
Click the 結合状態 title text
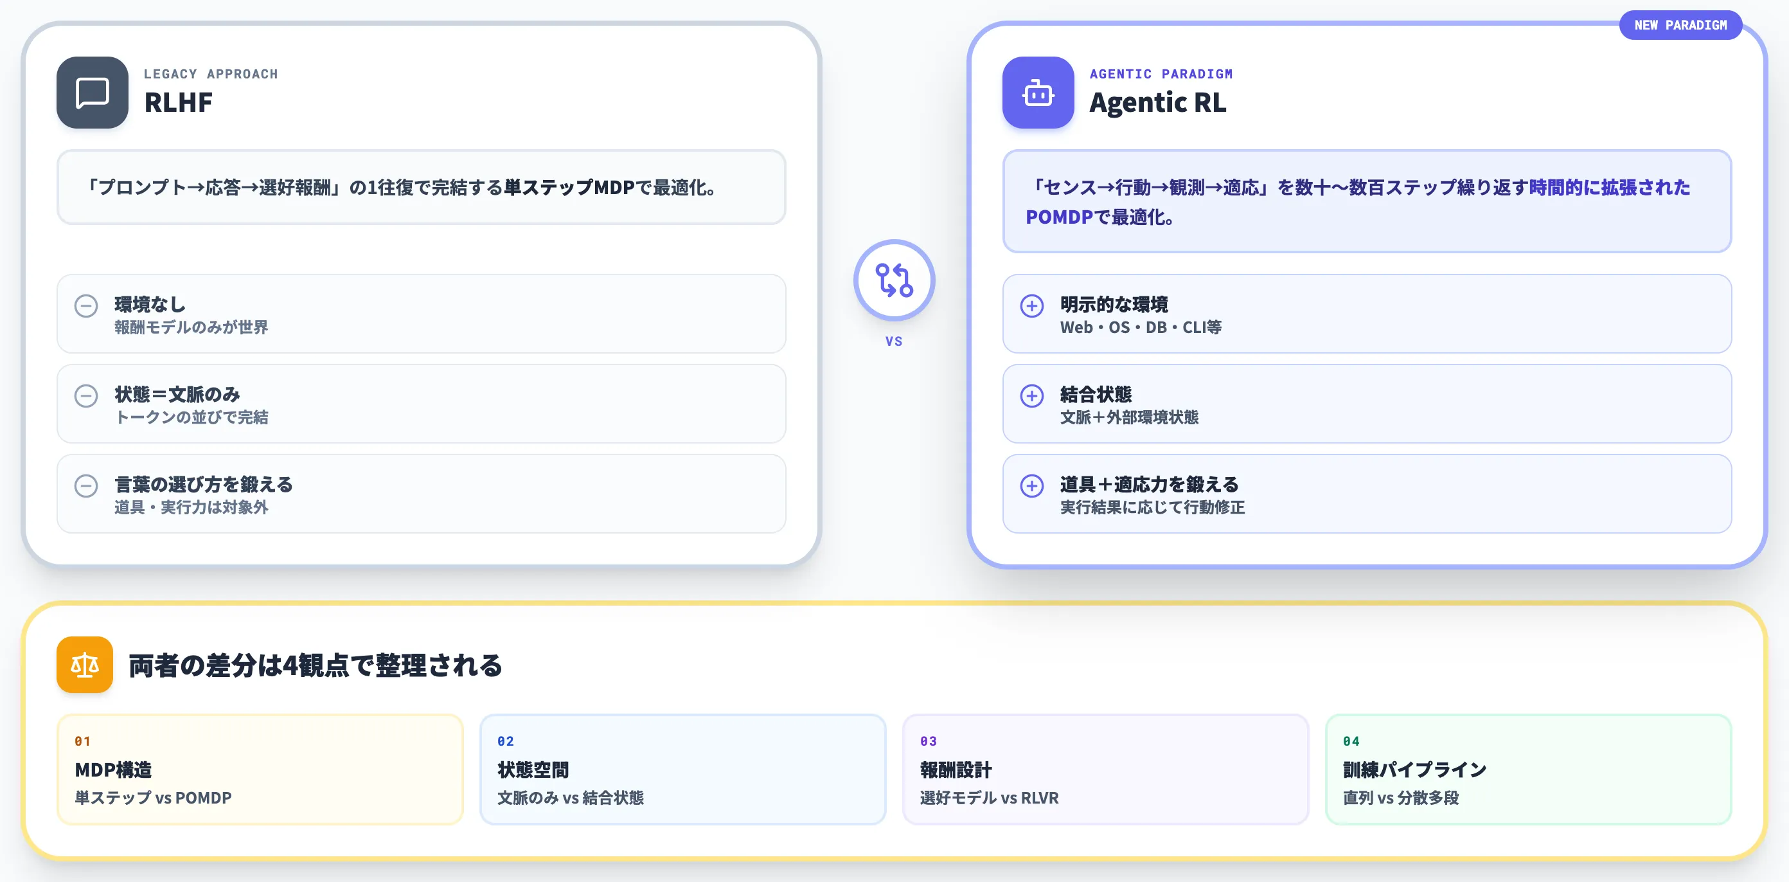click(1096, 394)
